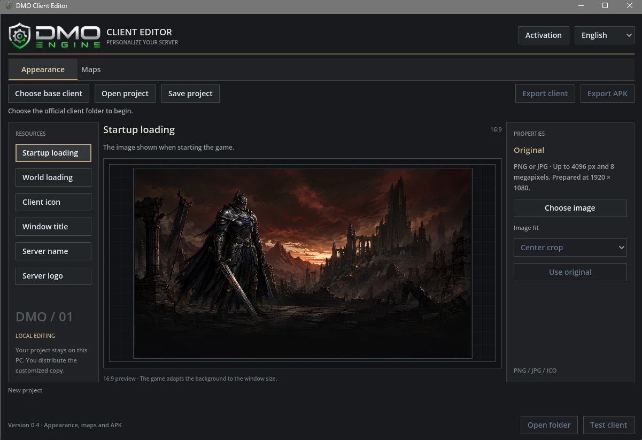Click the Open folder button

(x=549, y=425)
